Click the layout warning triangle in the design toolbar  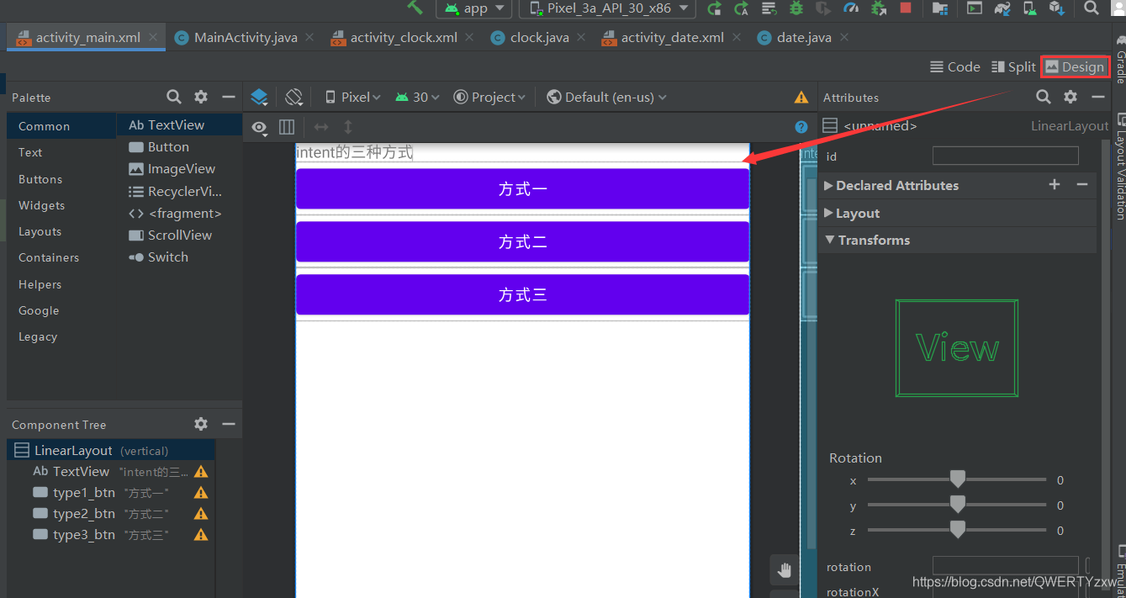tap(801, 98)
